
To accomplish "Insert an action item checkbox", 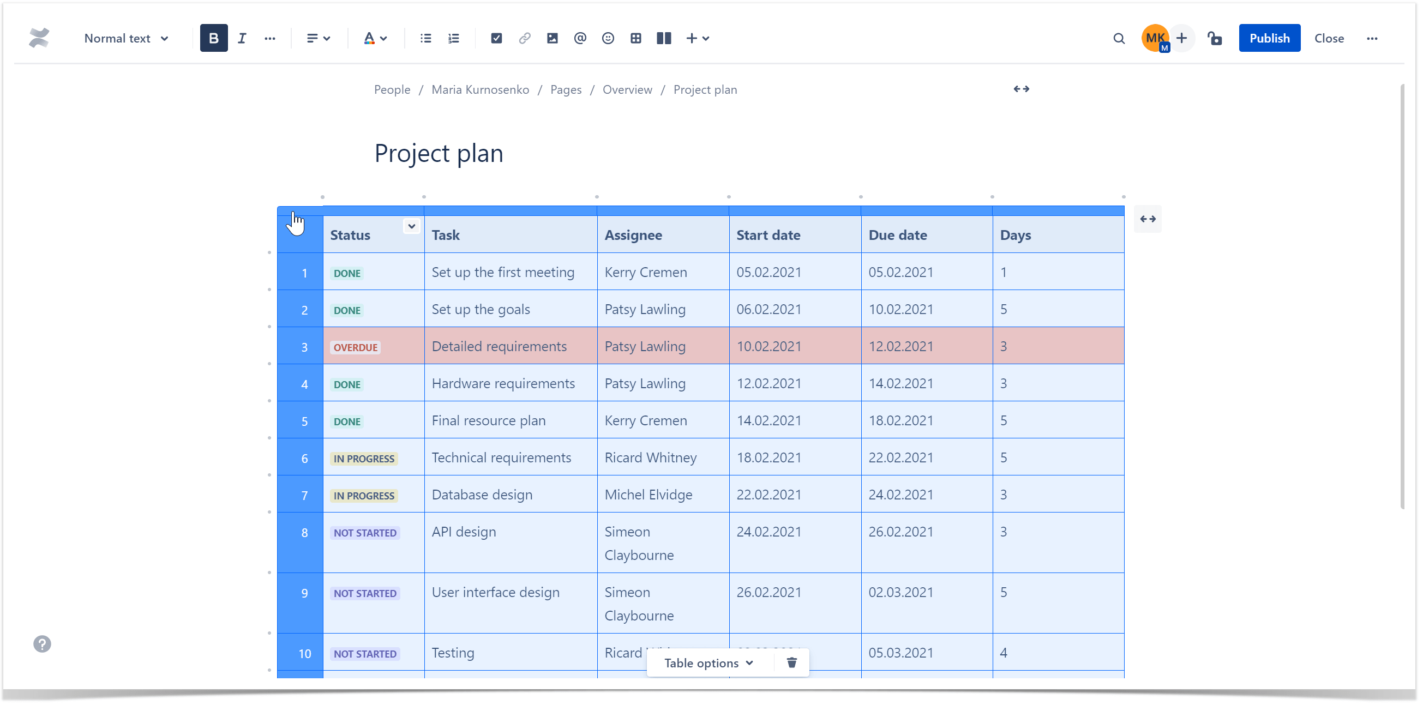I will 496,38.
